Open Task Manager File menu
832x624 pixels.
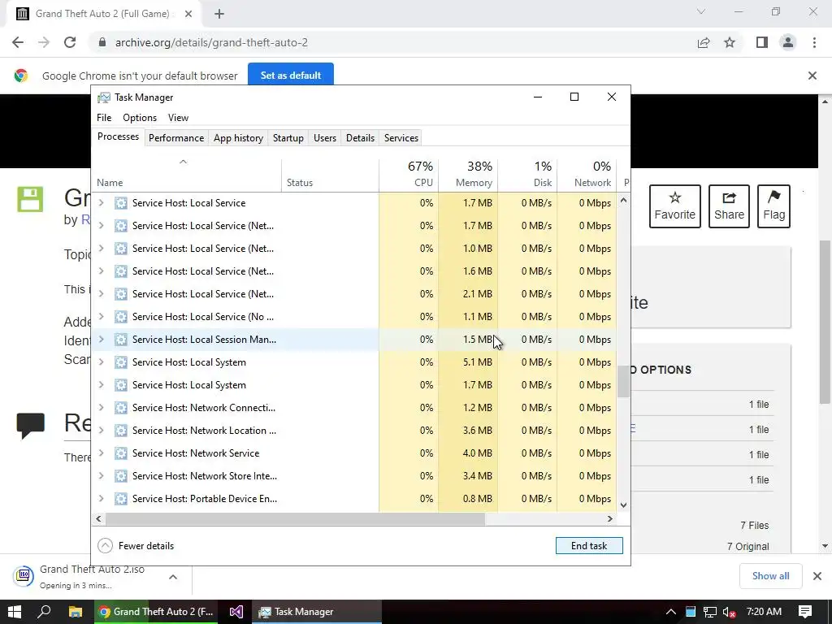point(104,118)
